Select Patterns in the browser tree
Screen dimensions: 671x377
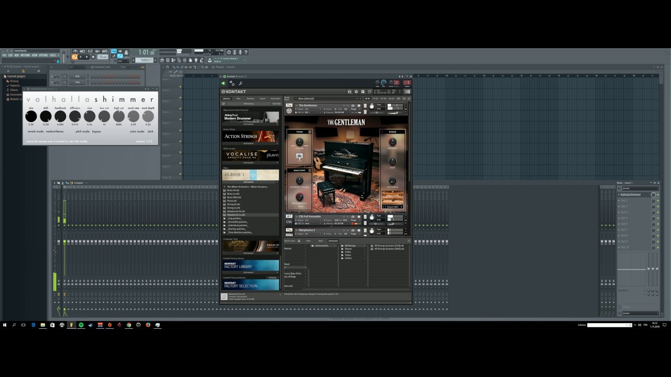point(15,85)
